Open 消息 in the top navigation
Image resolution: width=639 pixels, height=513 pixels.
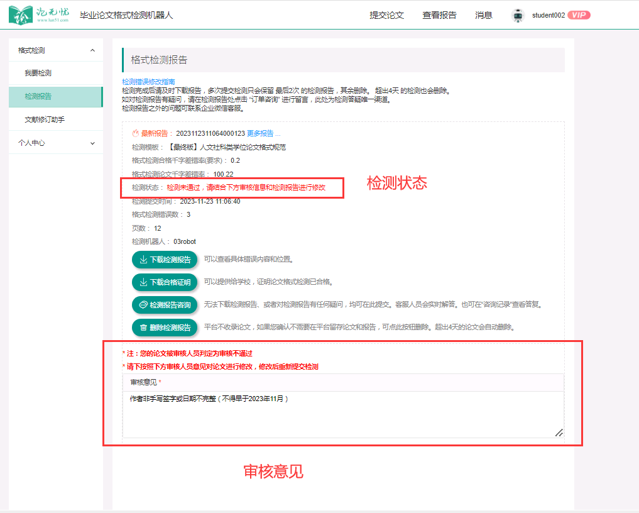(x=484, y=16)
